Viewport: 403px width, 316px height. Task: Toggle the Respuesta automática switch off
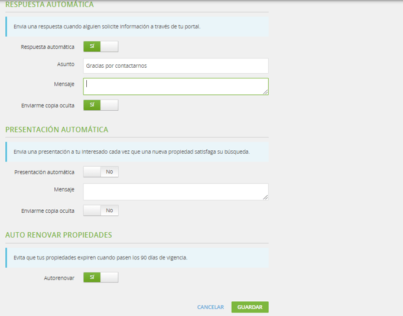pos(100,47)
